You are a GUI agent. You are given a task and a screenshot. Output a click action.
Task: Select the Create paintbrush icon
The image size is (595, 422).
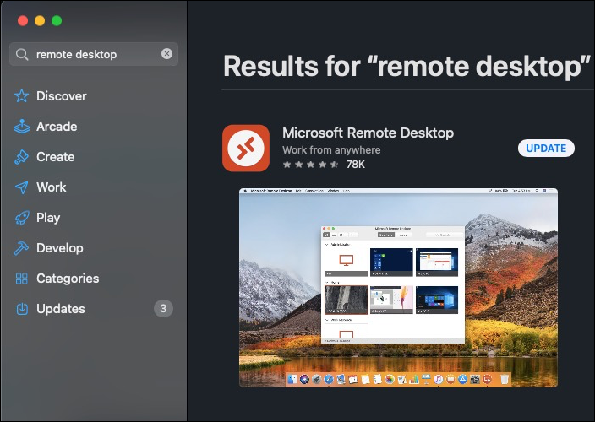point(22,157)
